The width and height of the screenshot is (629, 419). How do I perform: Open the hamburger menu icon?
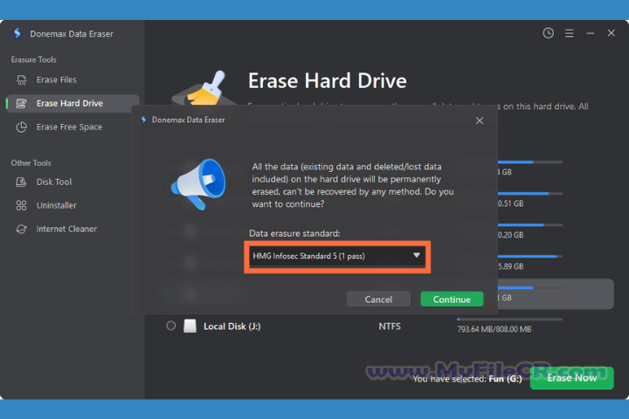point(570,33)
